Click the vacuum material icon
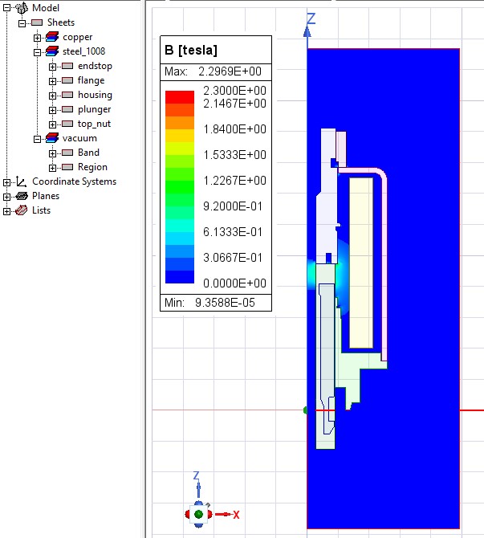 (x=52, y=138)
